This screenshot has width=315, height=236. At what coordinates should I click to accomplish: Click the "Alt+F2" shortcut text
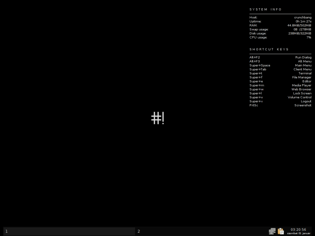(x=254, y=57)
